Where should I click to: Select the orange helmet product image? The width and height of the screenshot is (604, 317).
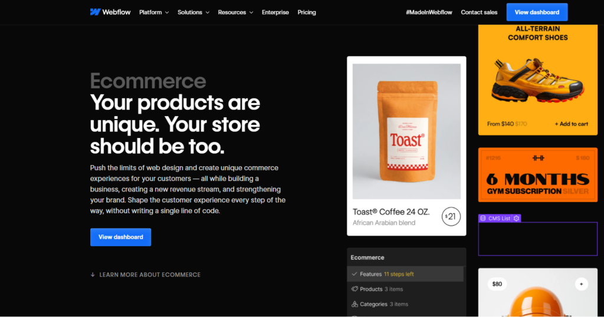click(538, 302)
